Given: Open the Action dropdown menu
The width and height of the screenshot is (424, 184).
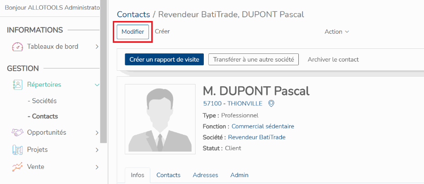Looking at the screenshot, I should tap(337, 32).
